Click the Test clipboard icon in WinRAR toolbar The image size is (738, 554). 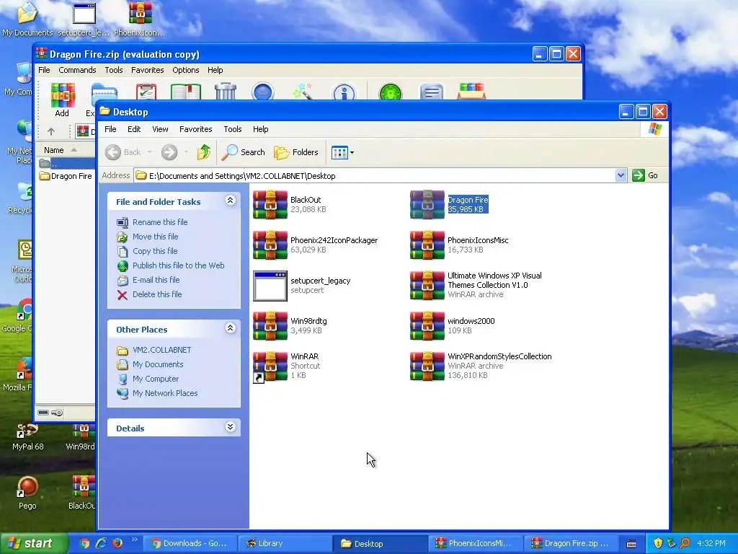tap(146, 91)
